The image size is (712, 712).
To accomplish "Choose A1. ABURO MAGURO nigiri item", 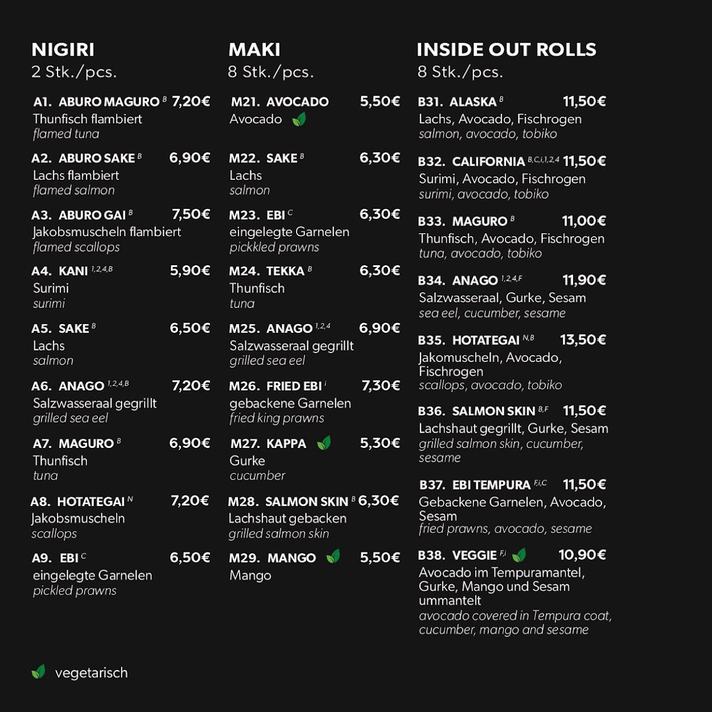I will [97, 102].
